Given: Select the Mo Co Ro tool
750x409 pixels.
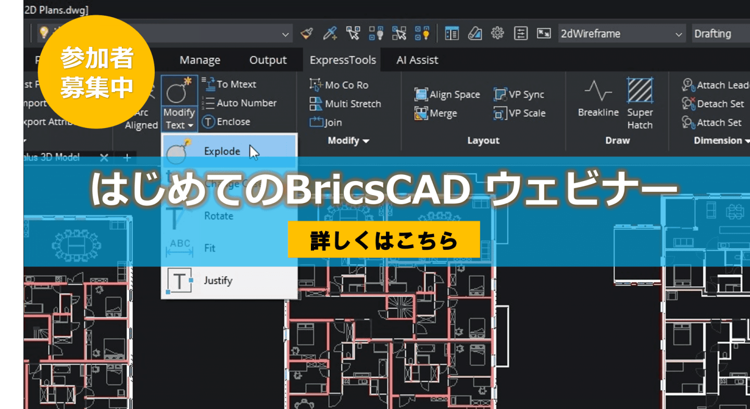Looking at the screenshot, I should [339, 85].
